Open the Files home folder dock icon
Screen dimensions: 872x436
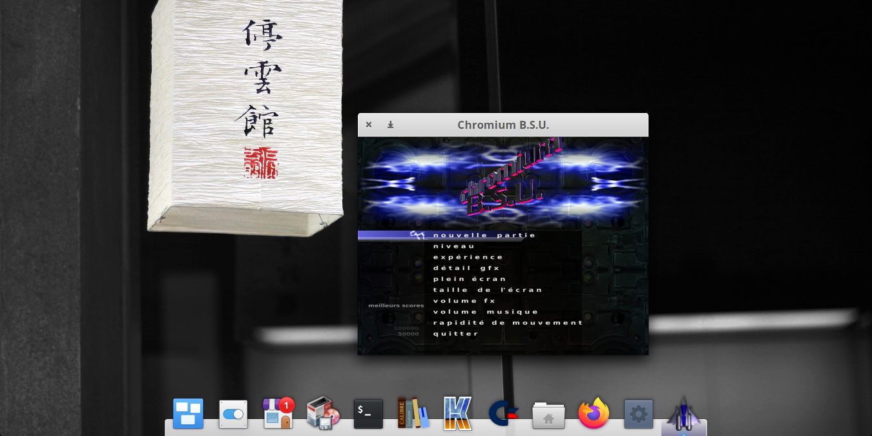click(548, 415)
